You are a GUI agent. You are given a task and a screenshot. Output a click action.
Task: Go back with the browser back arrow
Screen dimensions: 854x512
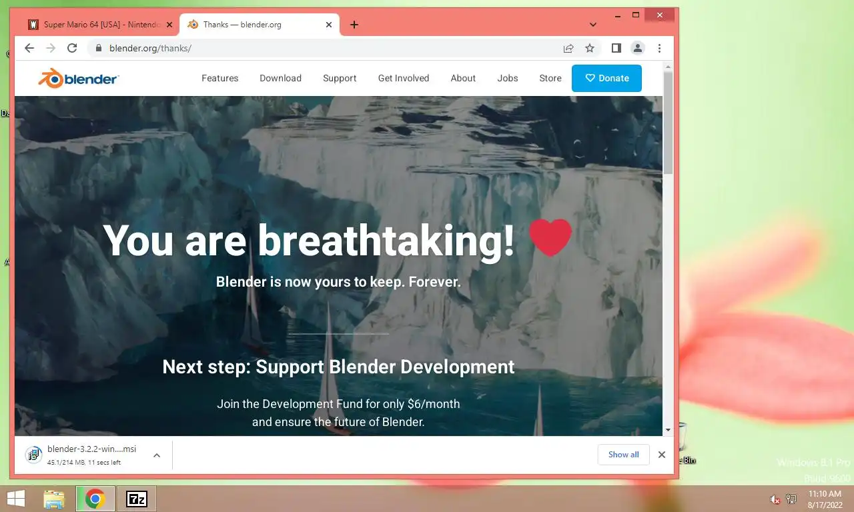29,48
